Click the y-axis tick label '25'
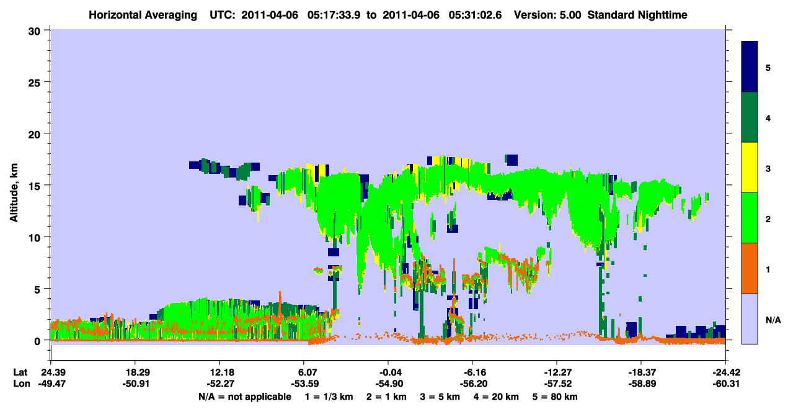 tap(36, 82)
